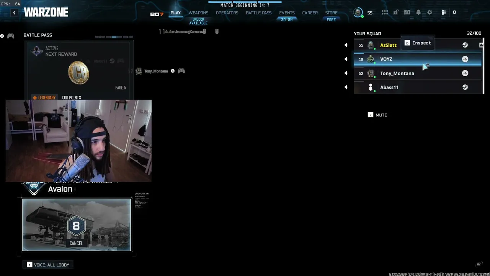
Task: Click the mouse input icon near the top lobby name
Action: (217, 31)
